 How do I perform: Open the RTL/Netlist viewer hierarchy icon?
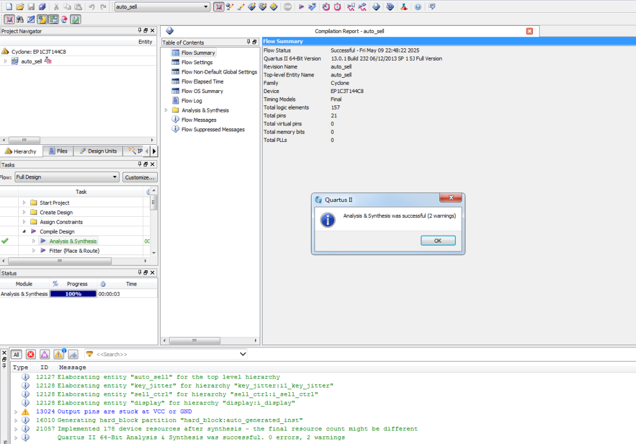click(x=403, y=6)
